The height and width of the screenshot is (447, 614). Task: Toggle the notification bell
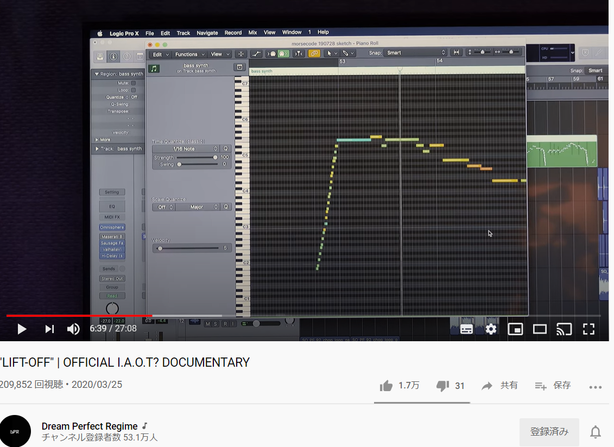pos(596,432)
